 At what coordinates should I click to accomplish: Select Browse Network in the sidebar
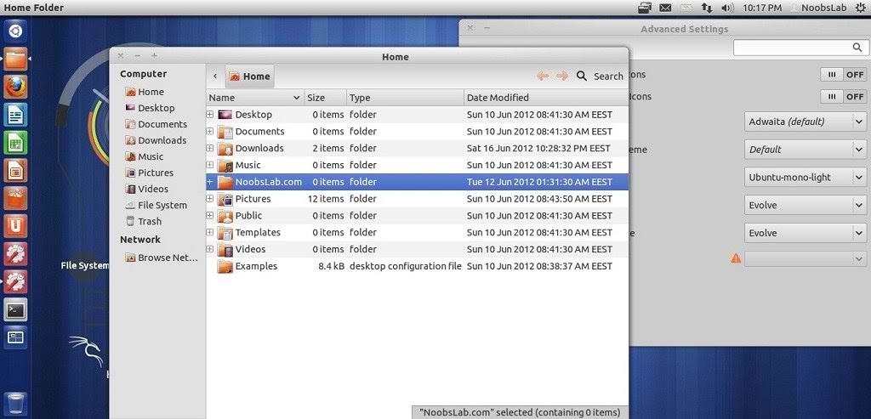tap(162, 258)
